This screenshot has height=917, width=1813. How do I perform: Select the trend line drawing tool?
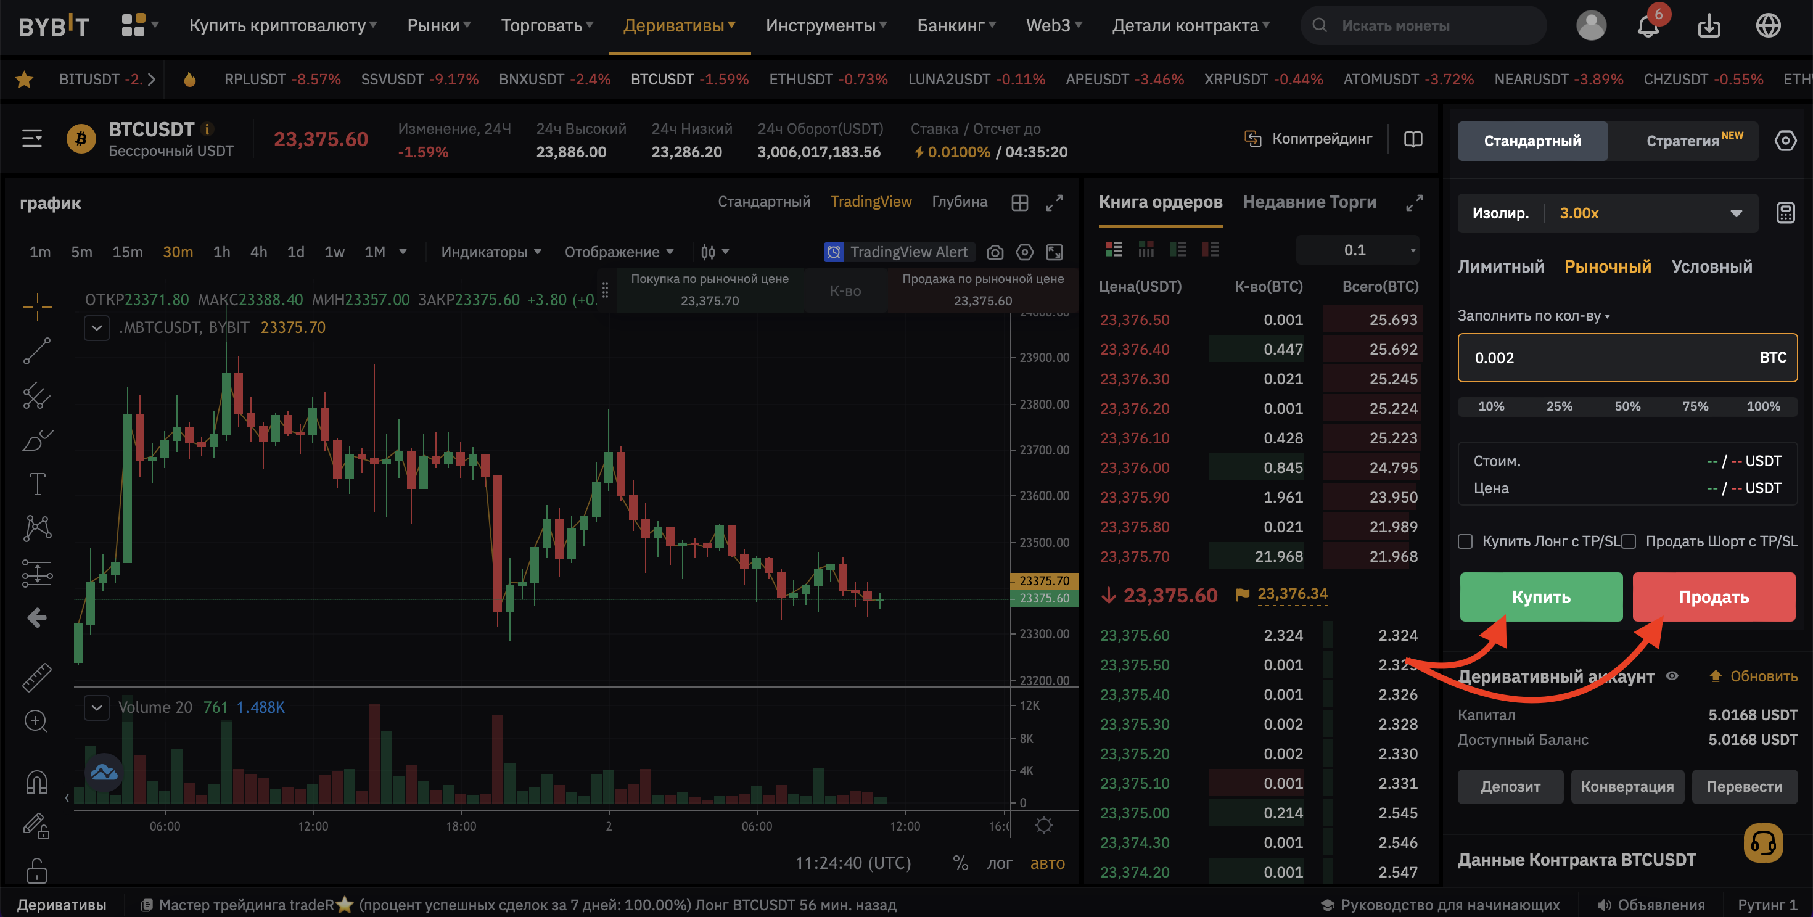point(36,350)
